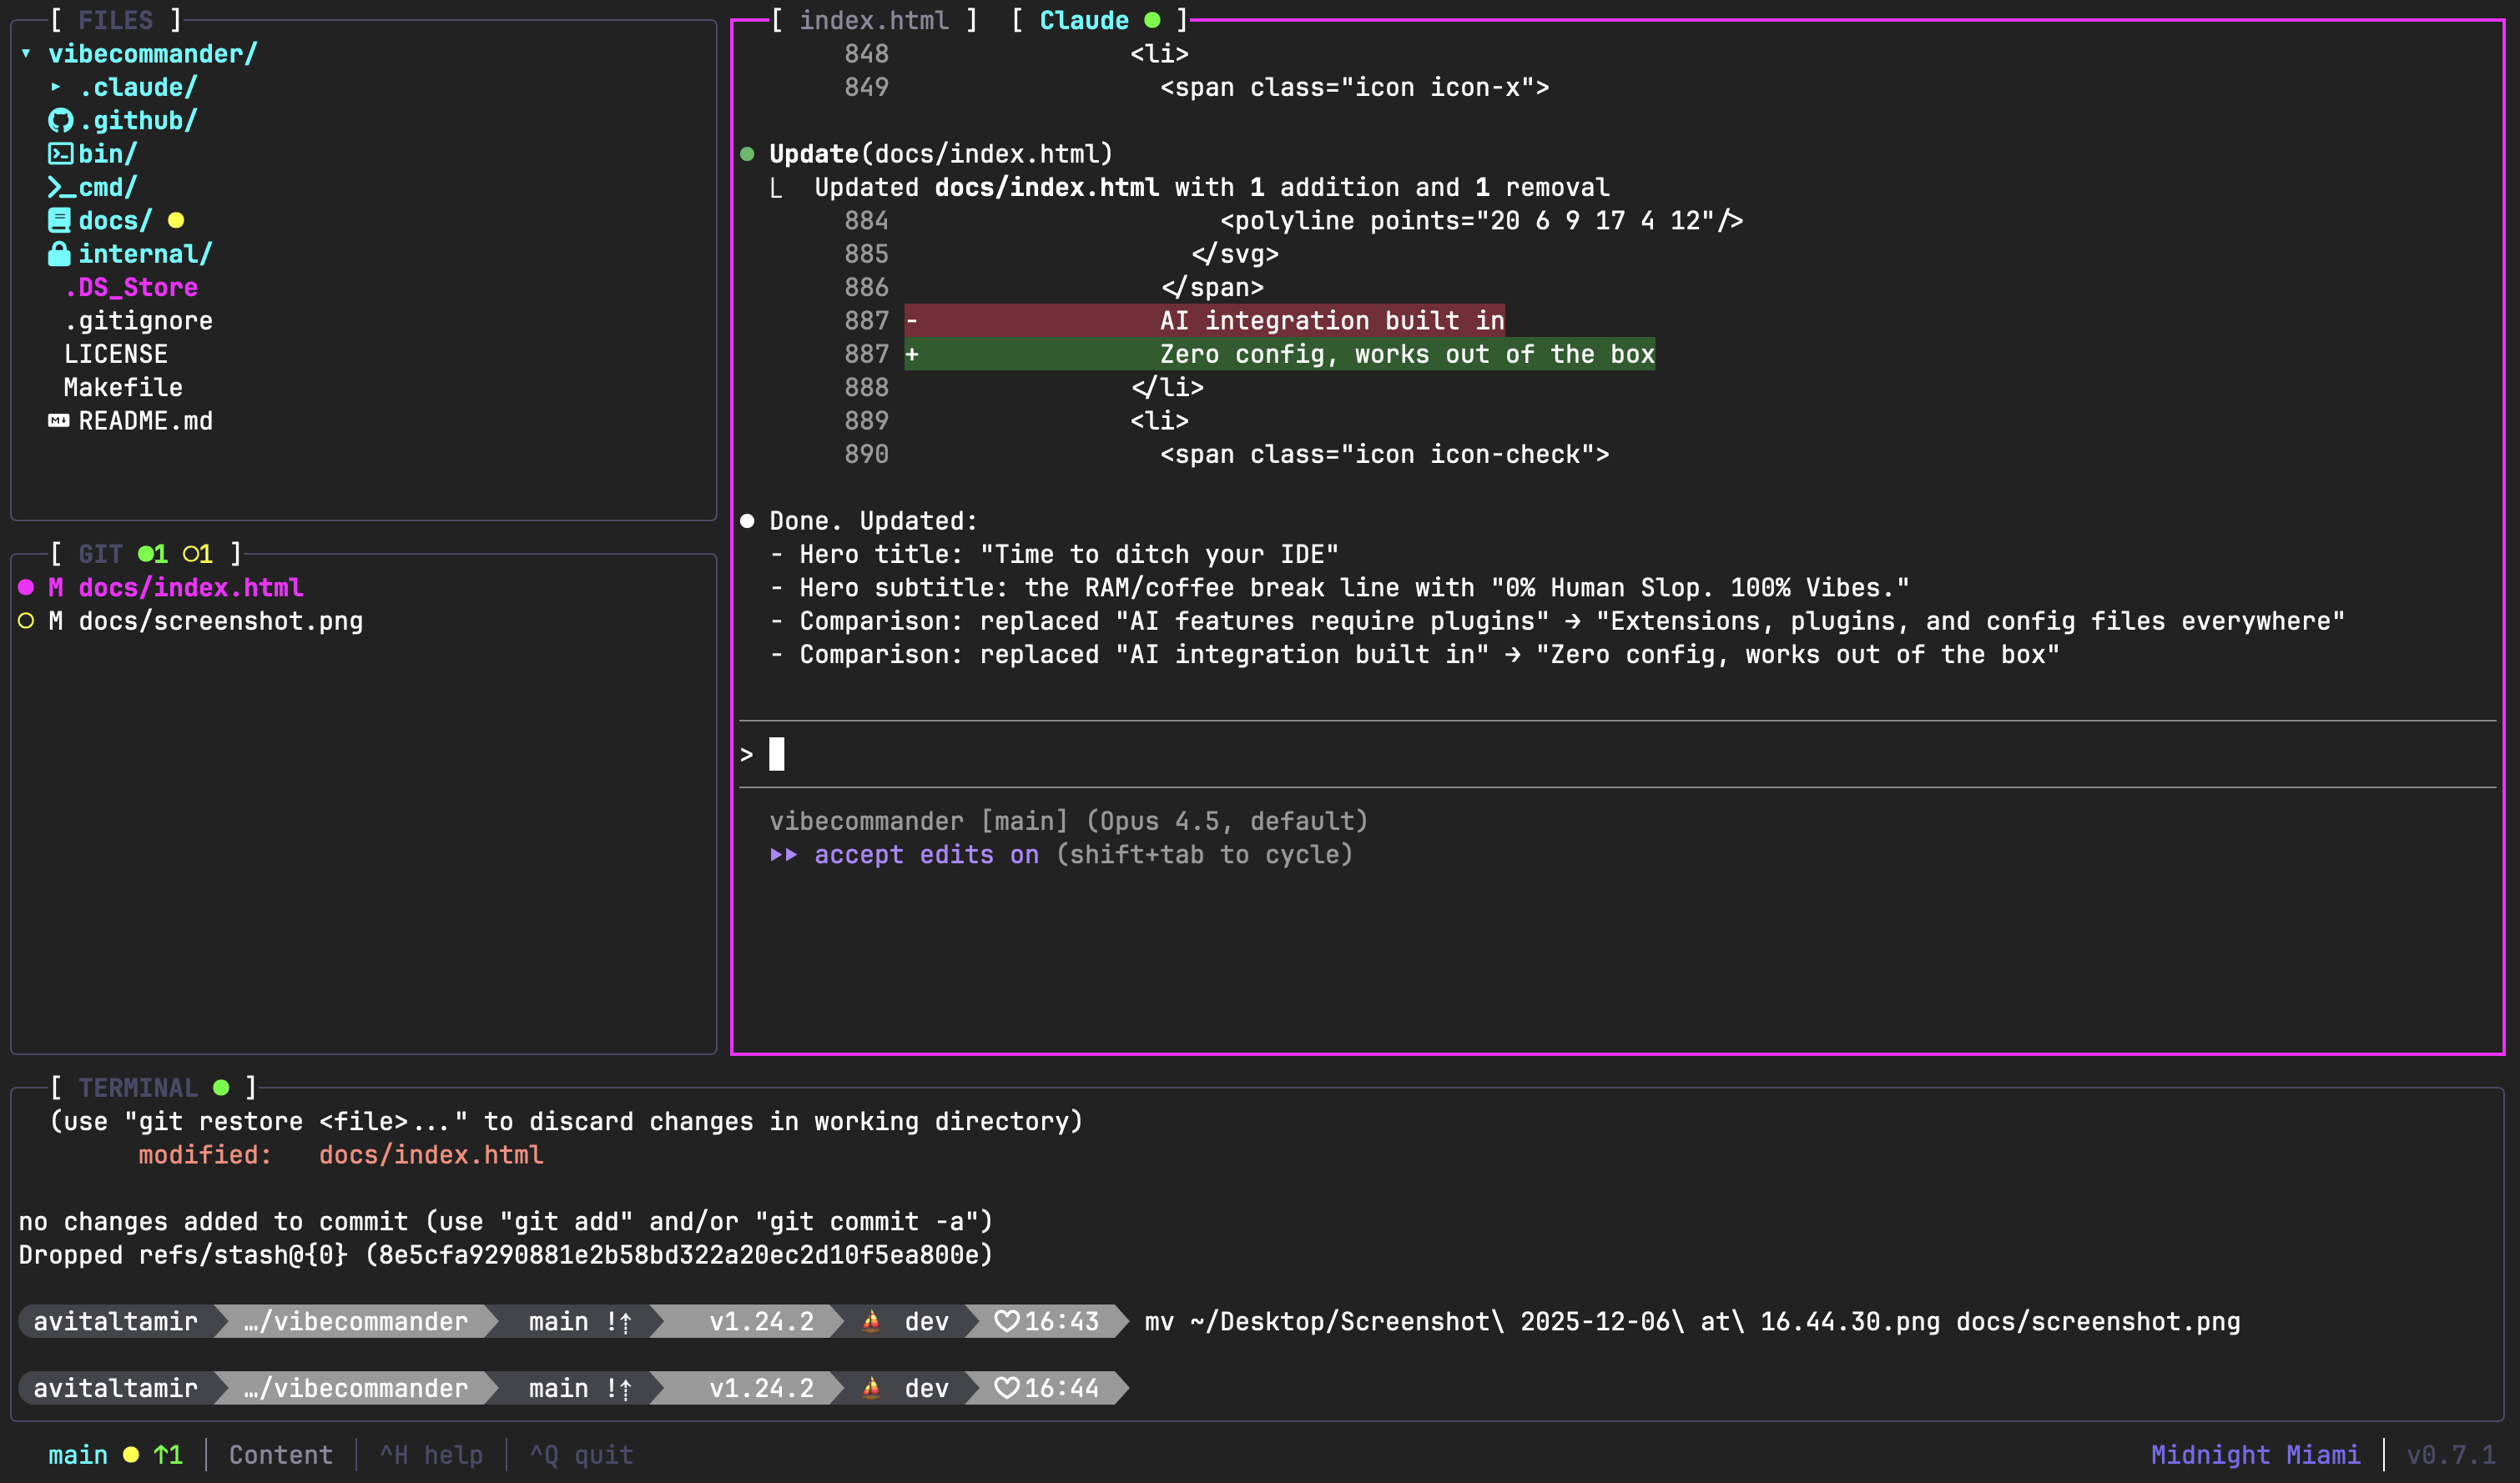
Task: Click ^H help in status bar
Action: point(431,1455)
